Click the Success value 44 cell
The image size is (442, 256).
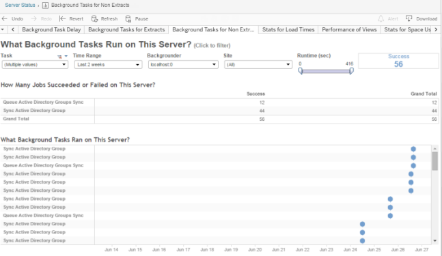[262, 111]
